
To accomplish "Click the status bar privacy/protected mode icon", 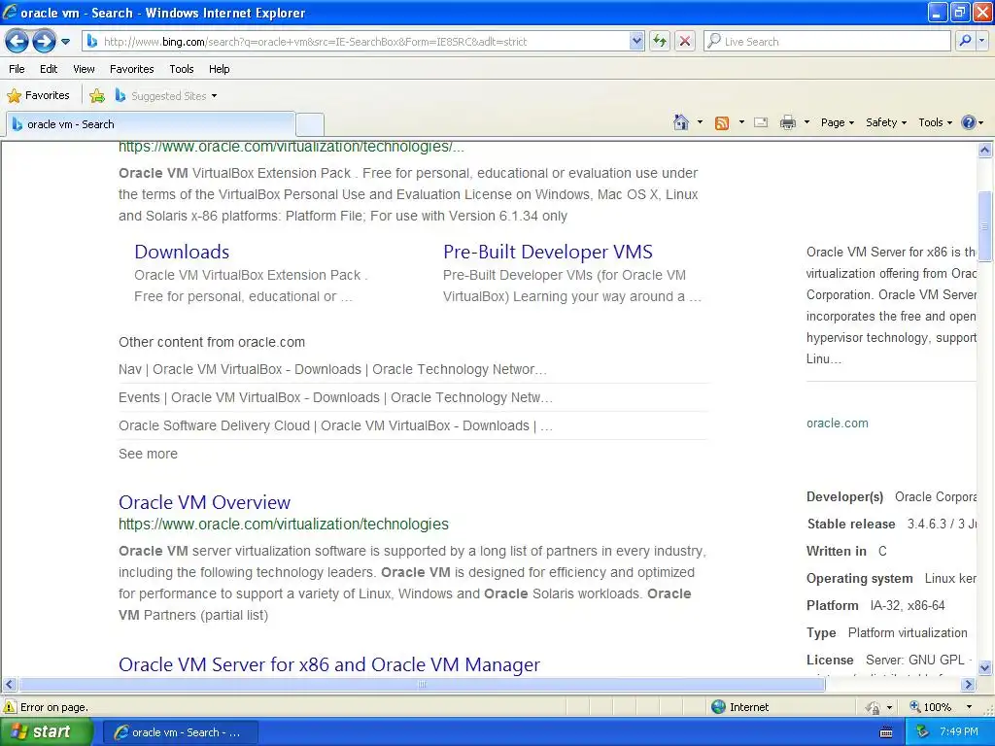I will click(x=874, y=707).
